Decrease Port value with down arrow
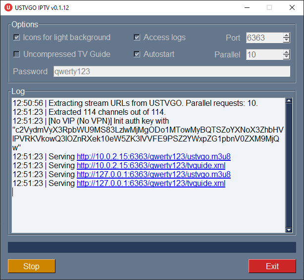 point(286,40)
